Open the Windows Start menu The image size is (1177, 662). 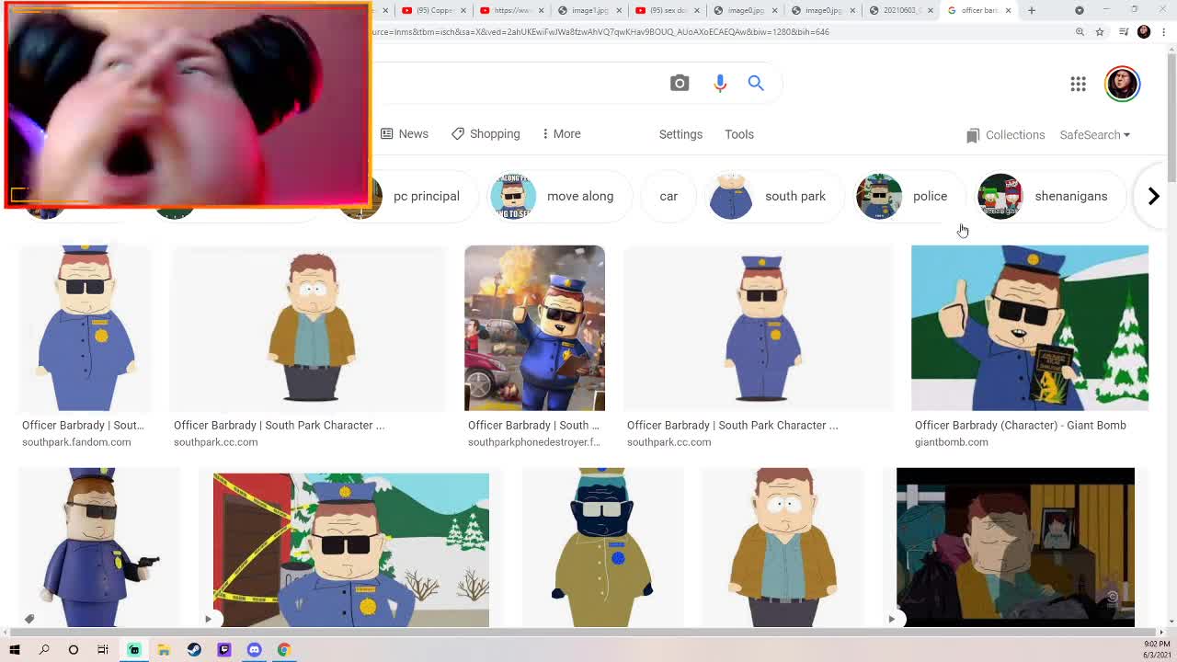(x=14, y=649)
